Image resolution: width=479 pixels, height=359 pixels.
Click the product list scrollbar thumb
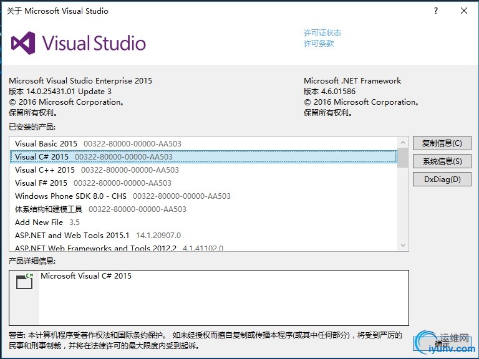point(403,158)
